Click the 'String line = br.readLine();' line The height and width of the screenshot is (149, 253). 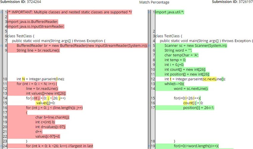(x=38, y=50)
